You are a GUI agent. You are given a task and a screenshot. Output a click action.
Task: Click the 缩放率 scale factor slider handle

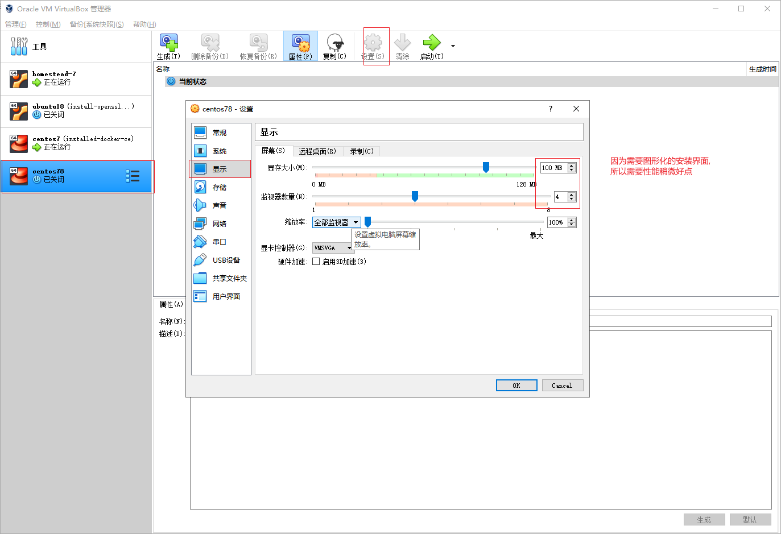pos(367,222)
